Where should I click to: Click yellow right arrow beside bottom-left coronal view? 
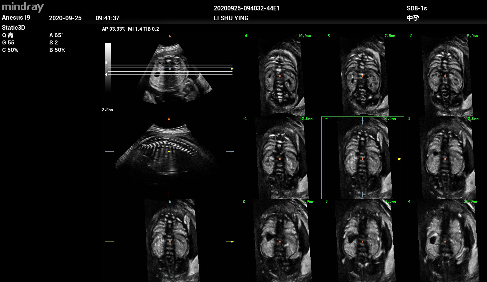click(x=231, y=242)
